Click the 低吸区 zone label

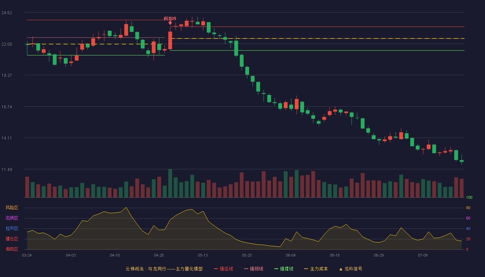click(12, 249)
